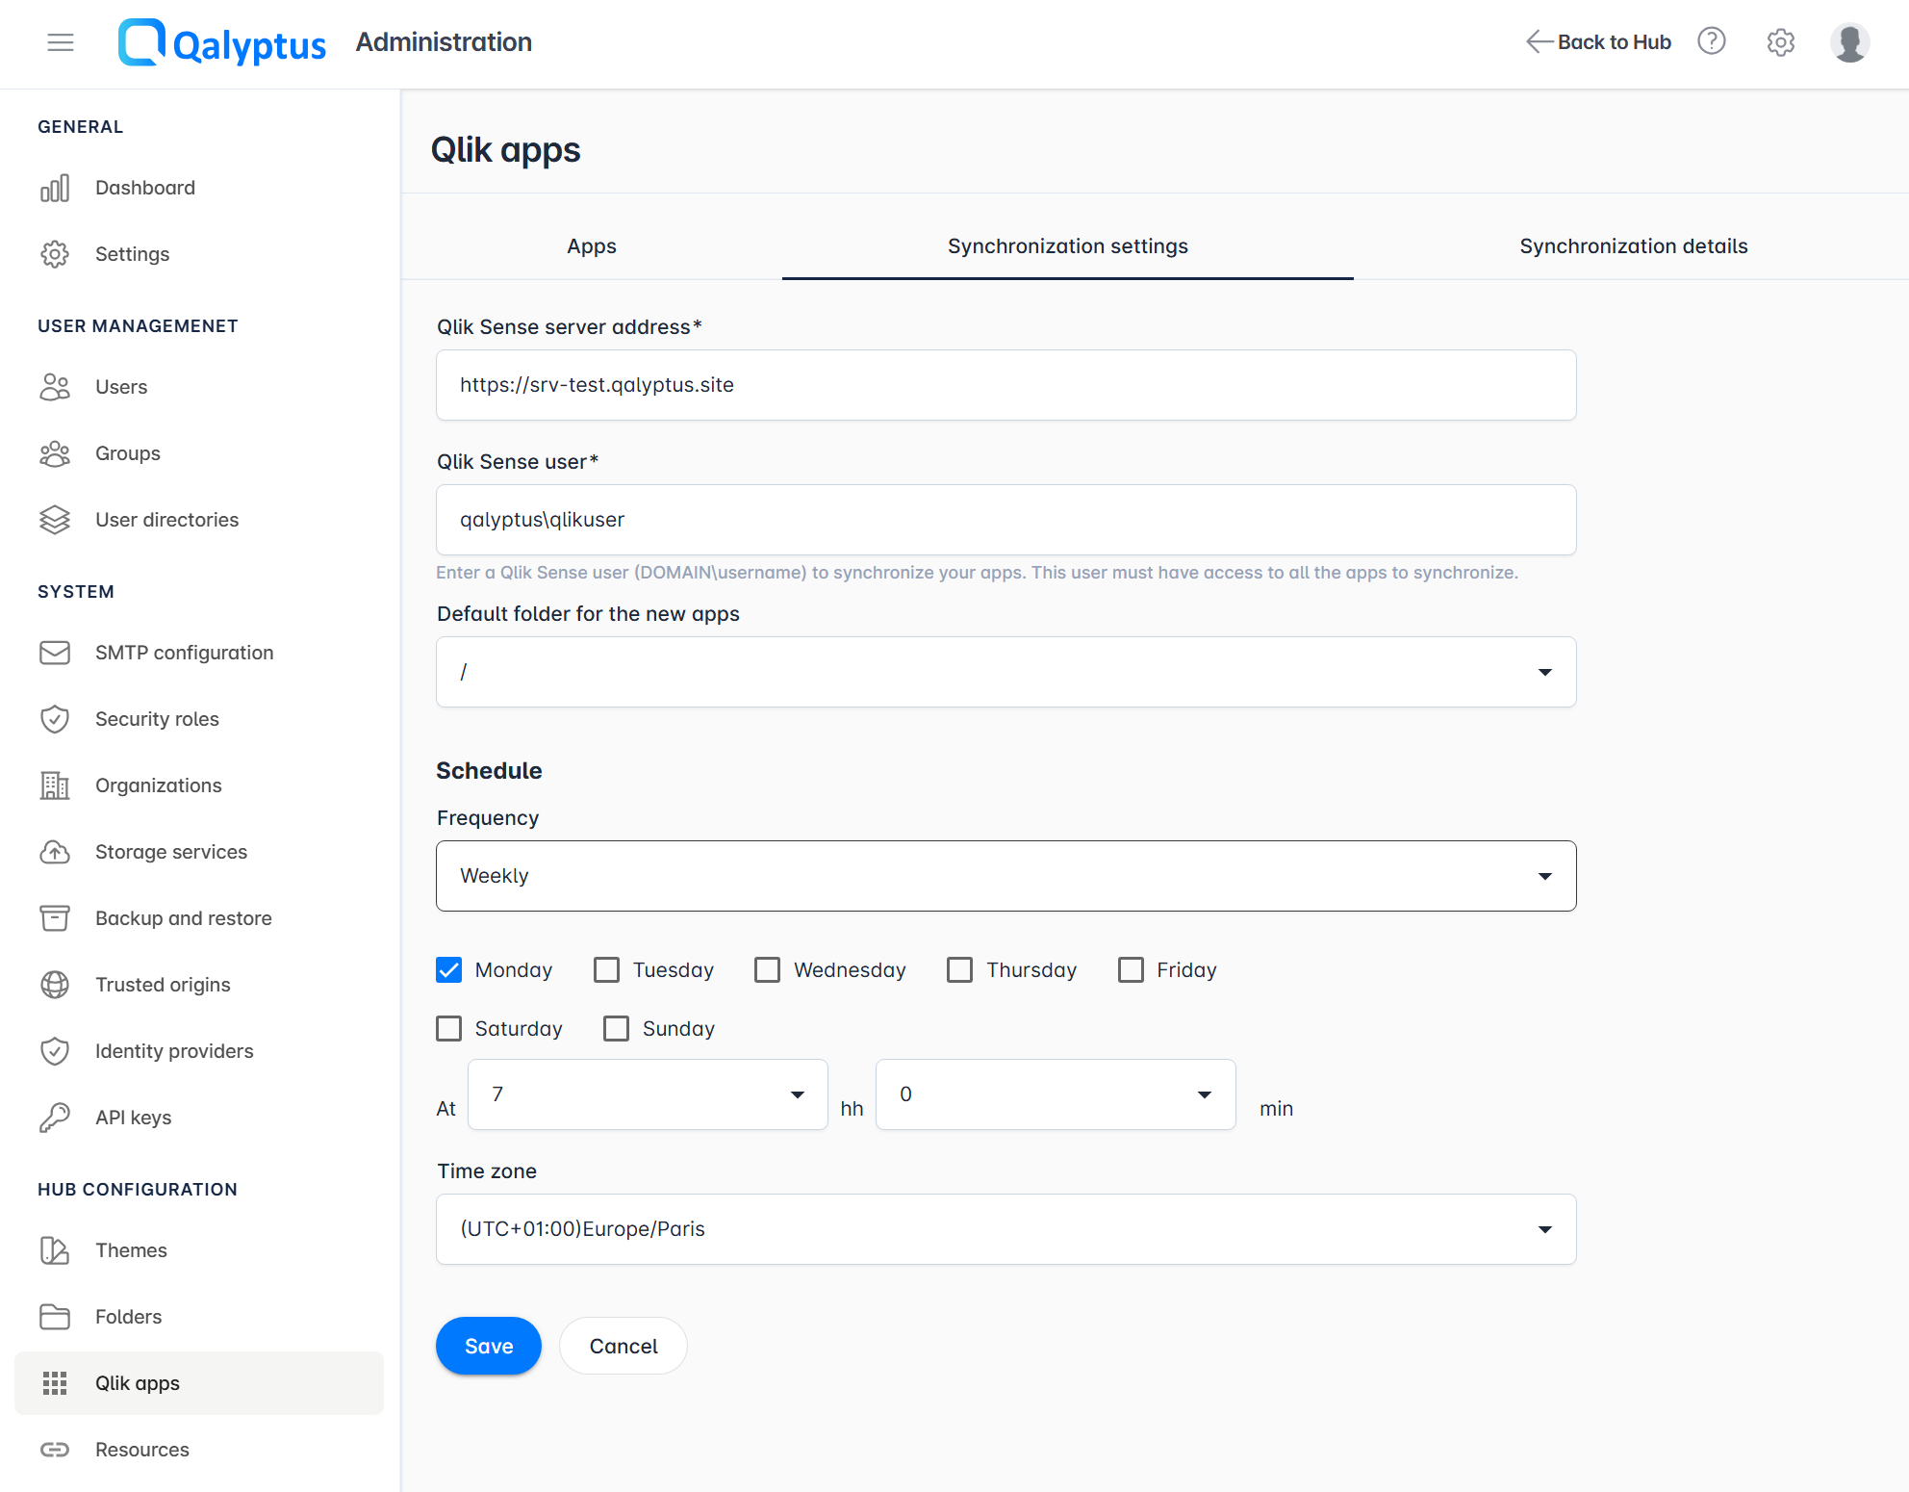Enable the Thursday checkbox

959,969
